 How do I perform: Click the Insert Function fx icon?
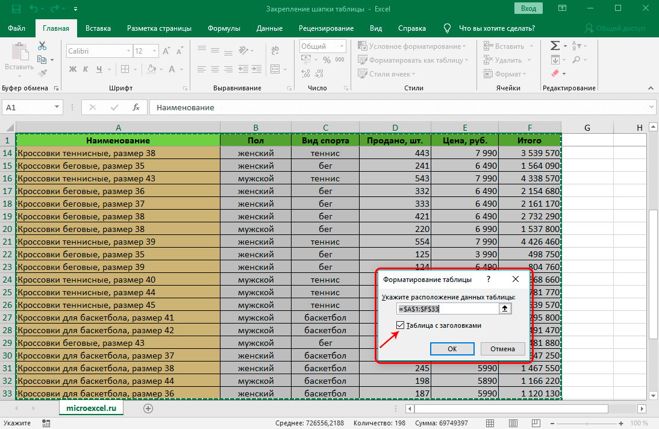[x=136, y=107]
